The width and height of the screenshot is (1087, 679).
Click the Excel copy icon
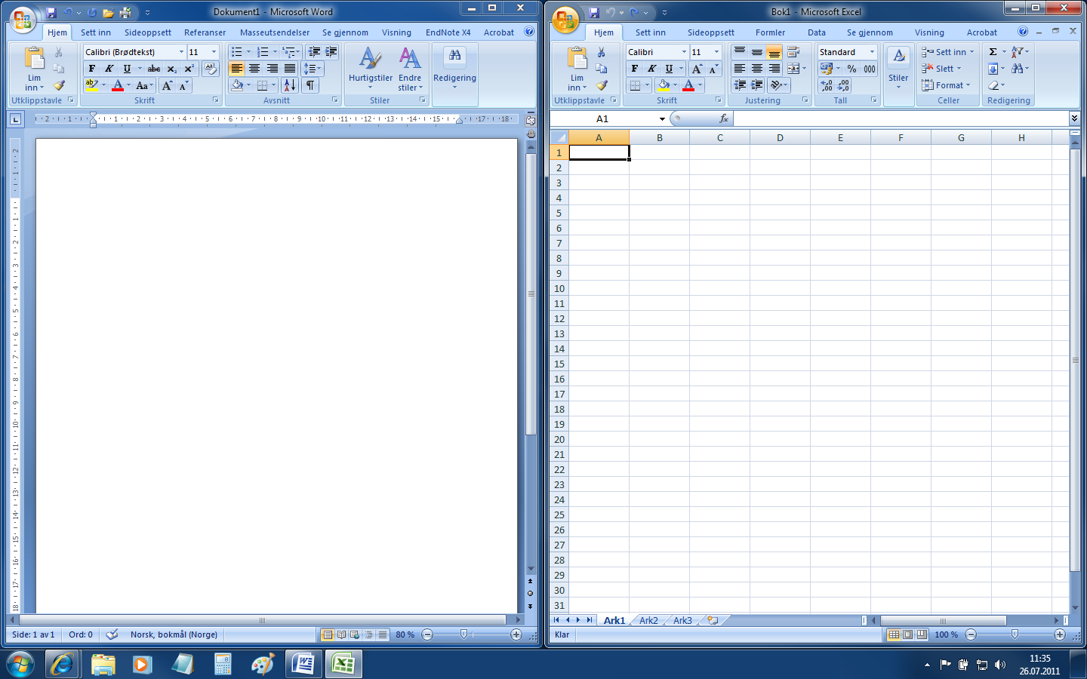pos(602,69)
